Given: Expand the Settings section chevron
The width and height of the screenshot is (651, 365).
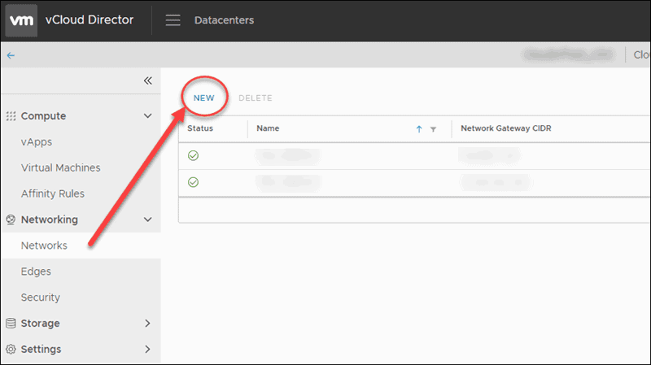Looking at the screenshot, I should pos(147,350).
